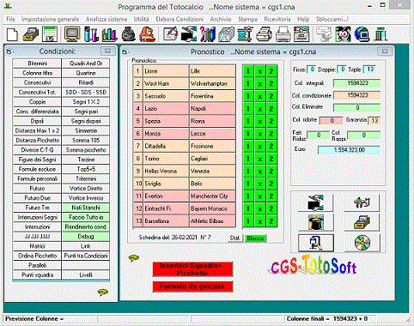
Task: Click the green schedule sheet toolbar icon
Action: coord(50,34)
